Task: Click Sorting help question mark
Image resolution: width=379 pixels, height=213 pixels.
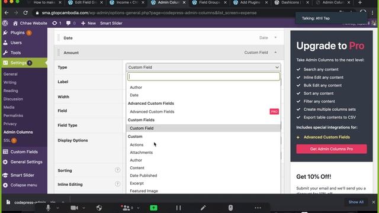Action: click(x=117, y=170)
